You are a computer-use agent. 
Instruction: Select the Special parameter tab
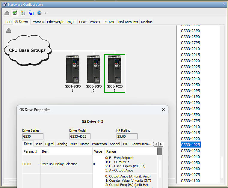pos(115,144)
